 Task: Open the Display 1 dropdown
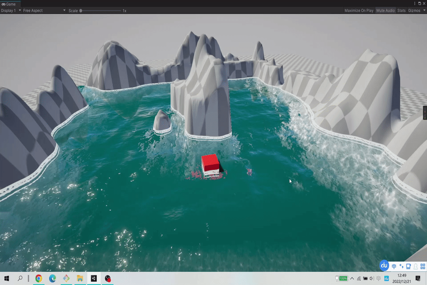(11, 11)
